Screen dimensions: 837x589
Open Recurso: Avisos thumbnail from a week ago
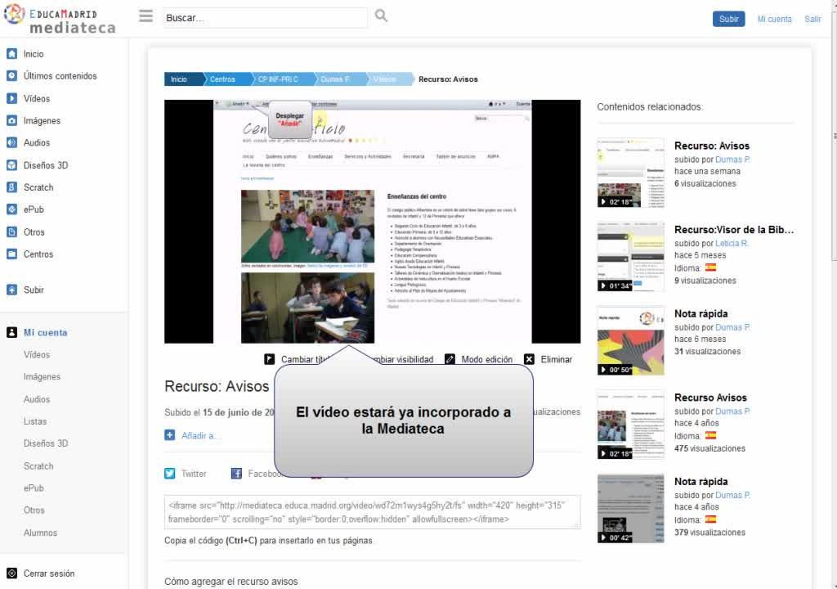[631, 173]
